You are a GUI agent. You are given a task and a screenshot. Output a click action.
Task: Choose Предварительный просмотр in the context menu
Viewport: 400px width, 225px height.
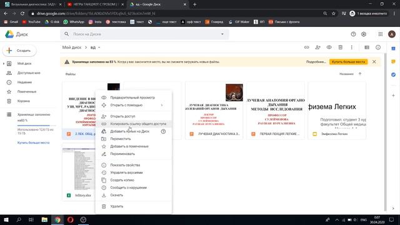tap(133, 97)
